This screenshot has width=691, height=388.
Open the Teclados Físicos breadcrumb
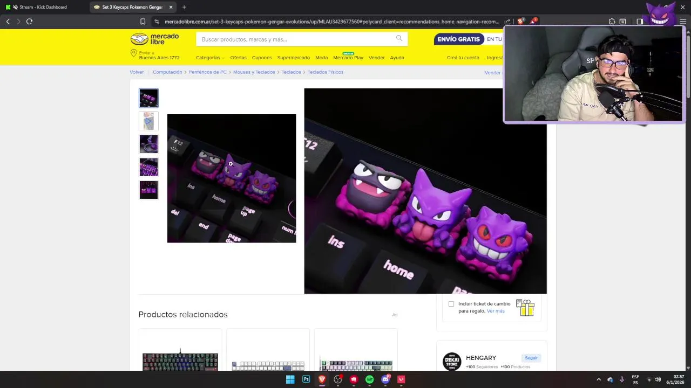coord(326,72)
